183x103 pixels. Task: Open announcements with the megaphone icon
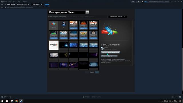tap(133, 2)
